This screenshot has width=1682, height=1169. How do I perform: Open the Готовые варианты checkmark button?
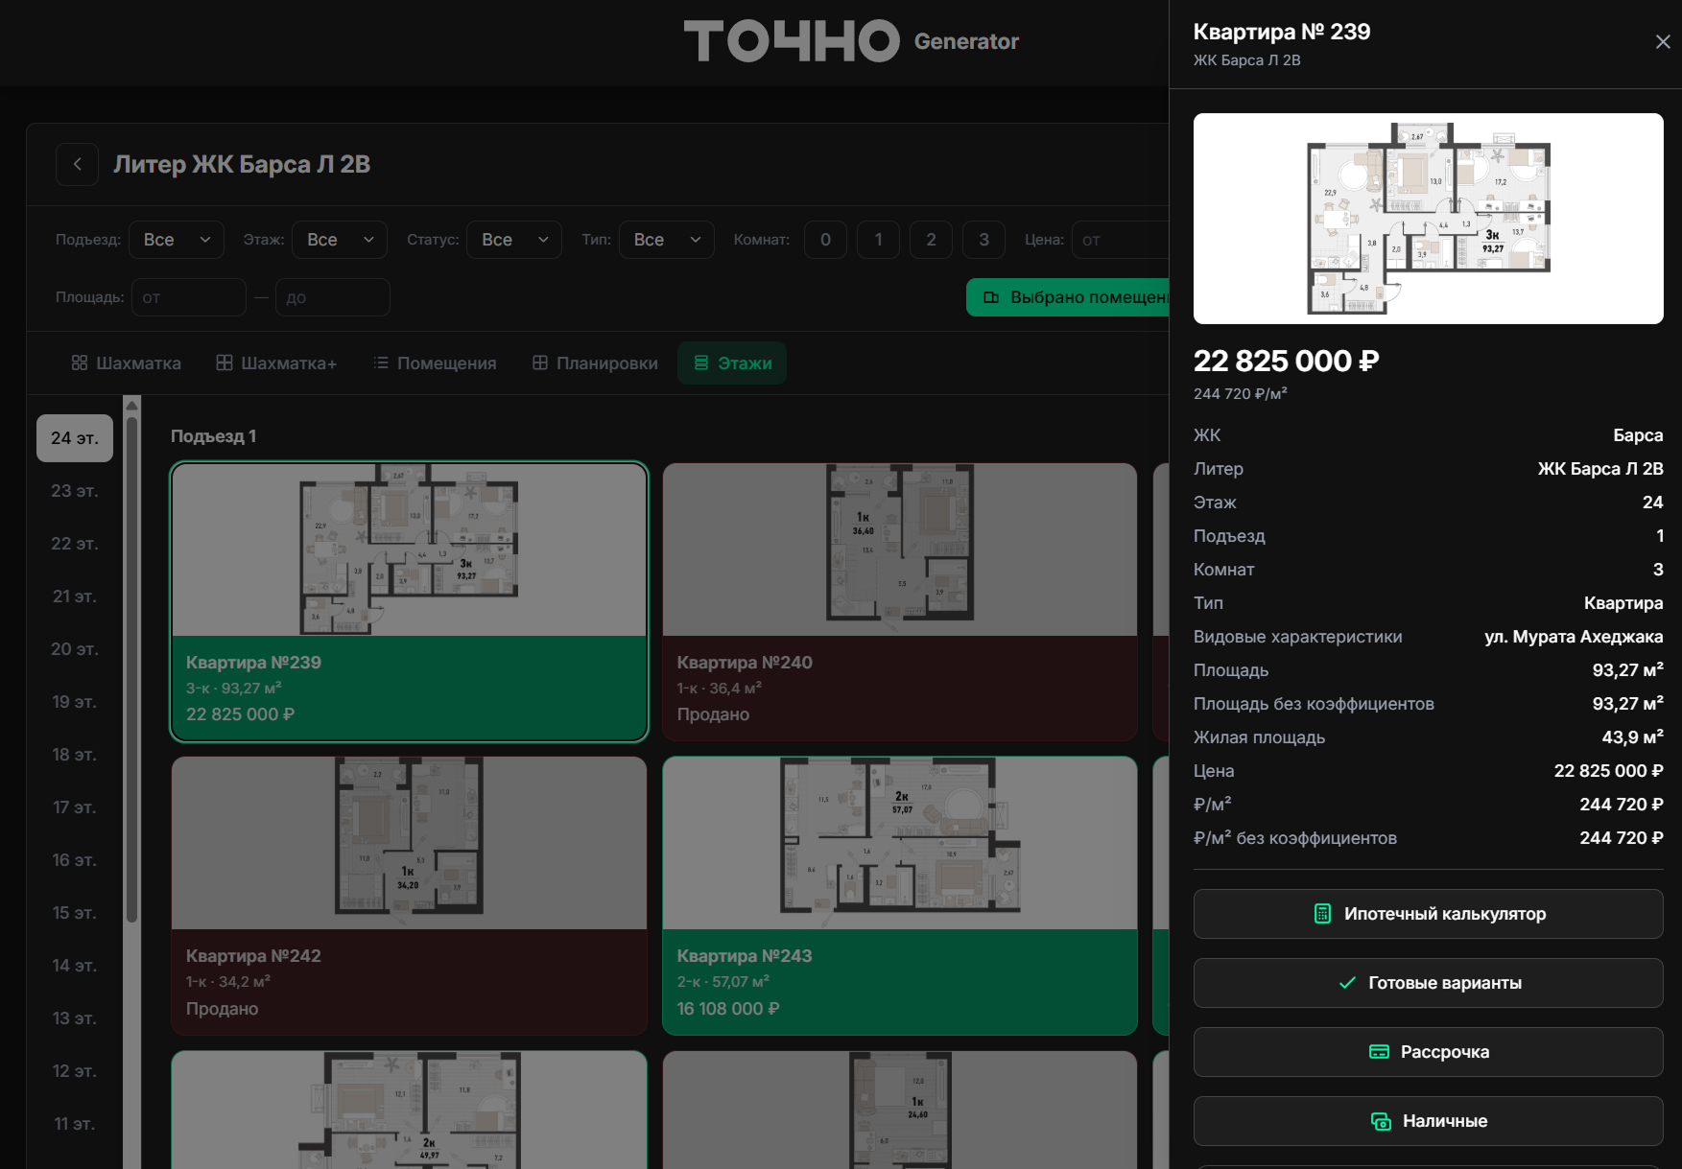click(x=1428, y=983)
